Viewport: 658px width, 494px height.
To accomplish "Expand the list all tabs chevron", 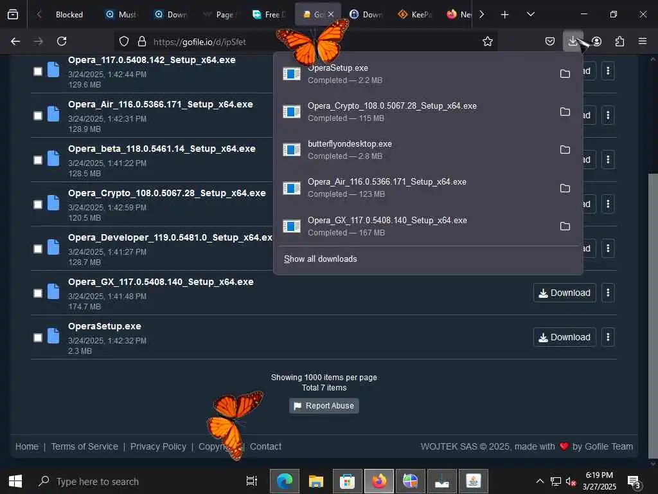I will click(530, 14).
